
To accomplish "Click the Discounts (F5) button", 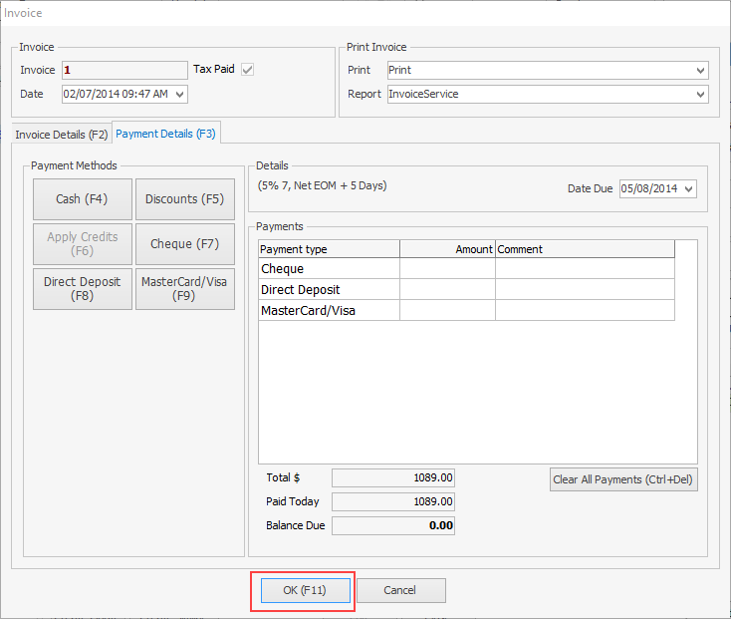I will coord(184,199).
